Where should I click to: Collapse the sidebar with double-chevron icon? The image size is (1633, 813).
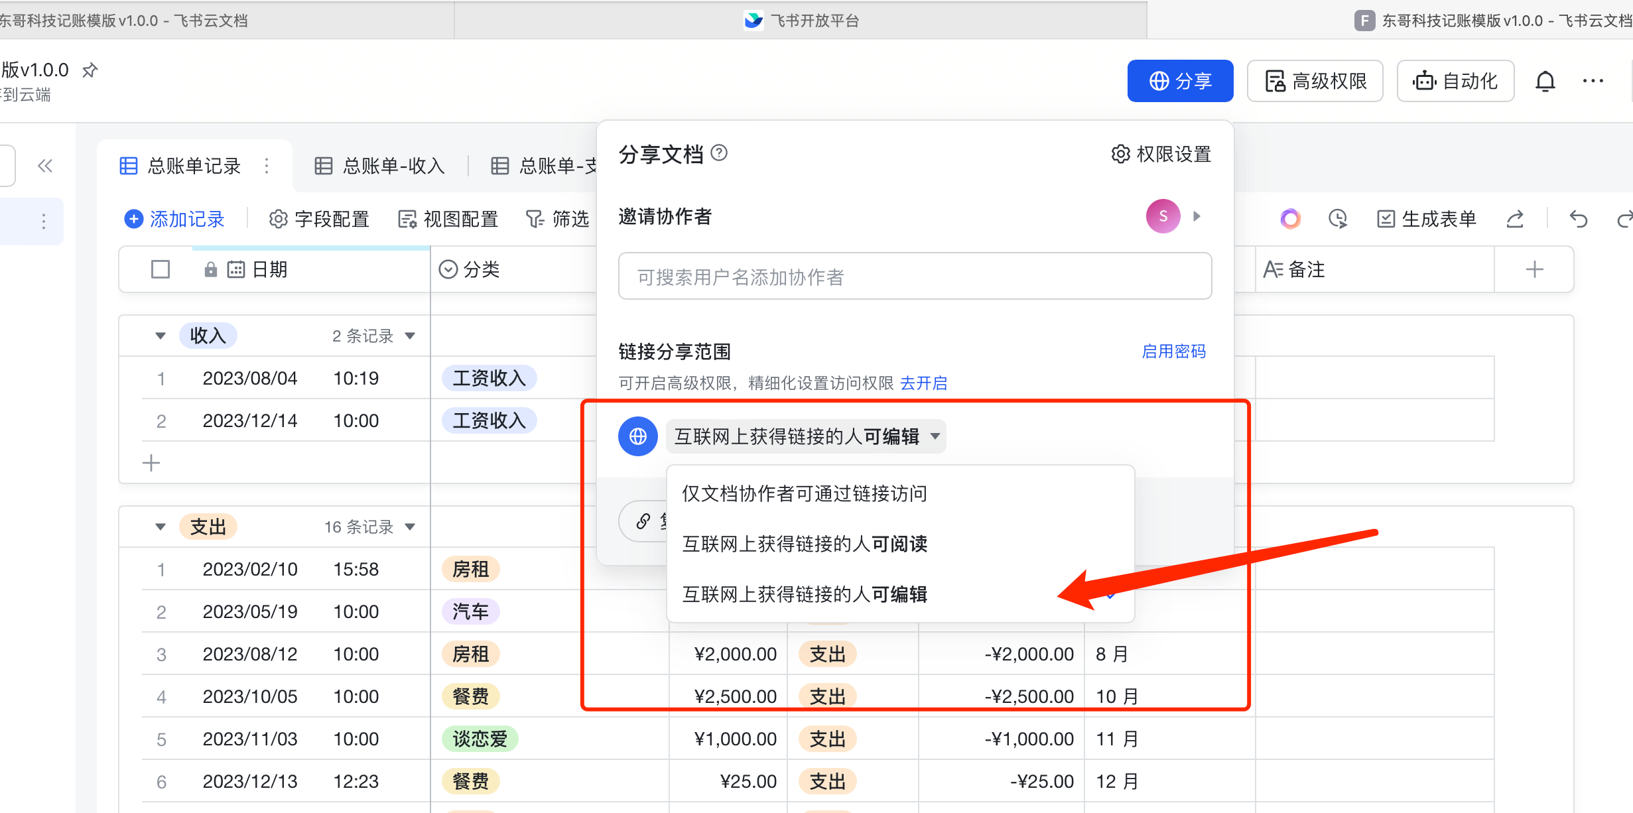[45, 166]
